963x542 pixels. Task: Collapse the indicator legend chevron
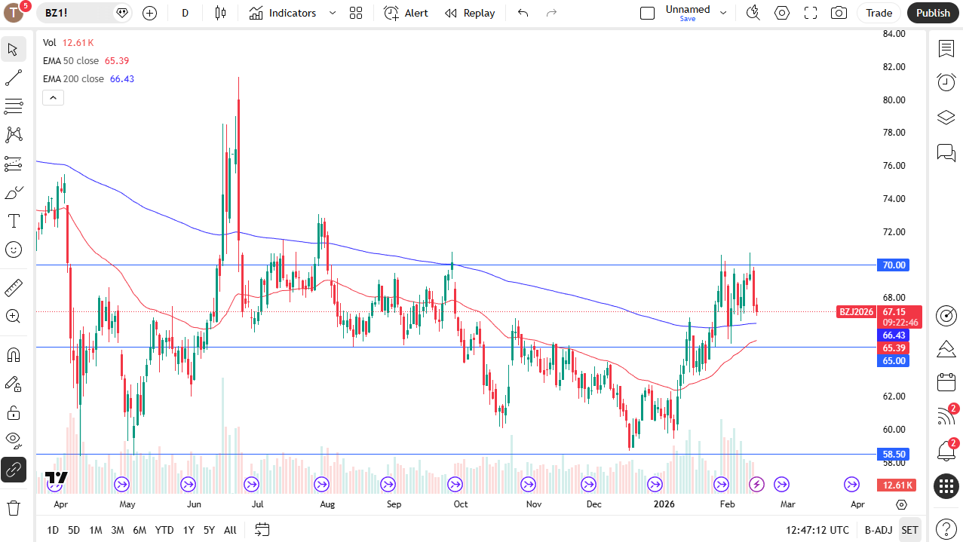click(x=53, y=97)
